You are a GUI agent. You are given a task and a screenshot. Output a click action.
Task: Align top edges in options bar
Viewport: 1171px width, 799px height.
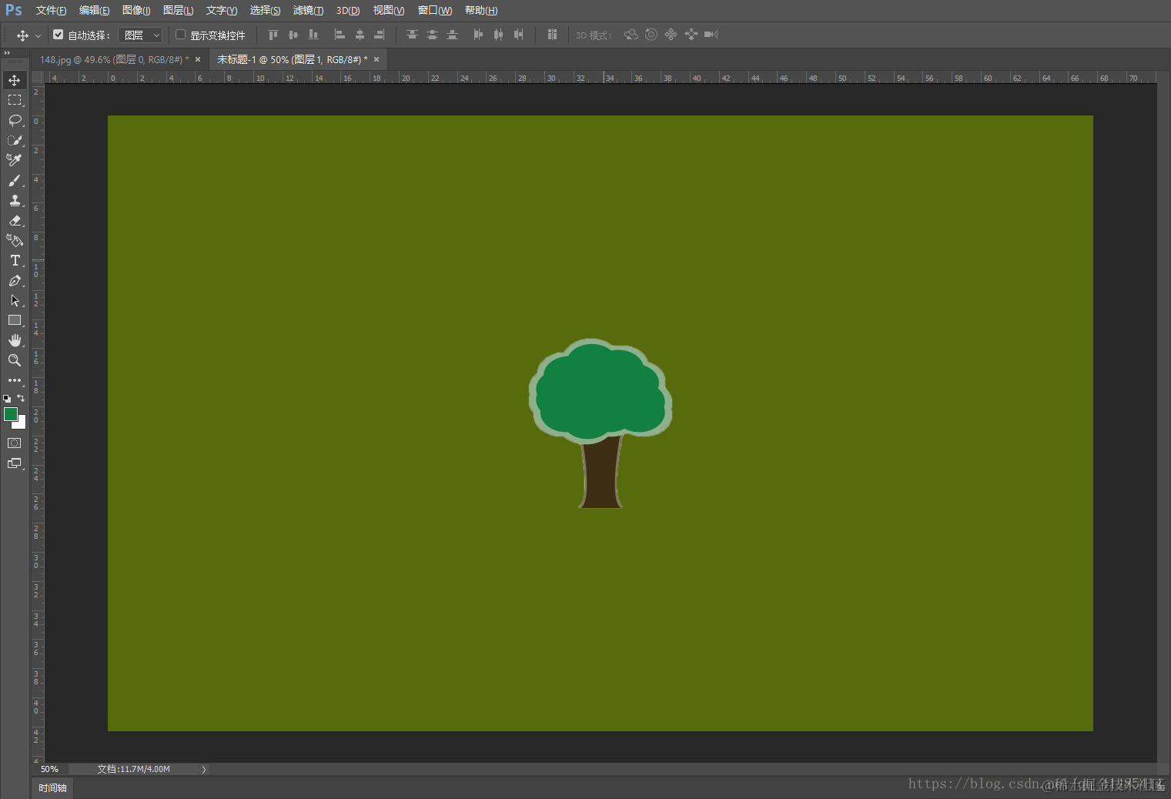click(273, 35)
